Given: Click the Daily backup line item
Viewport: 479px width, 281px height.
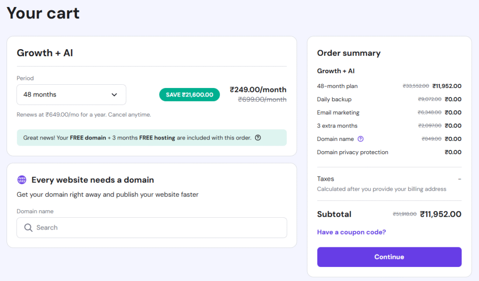Looking at the screenshot, I should tap(334, 99).
